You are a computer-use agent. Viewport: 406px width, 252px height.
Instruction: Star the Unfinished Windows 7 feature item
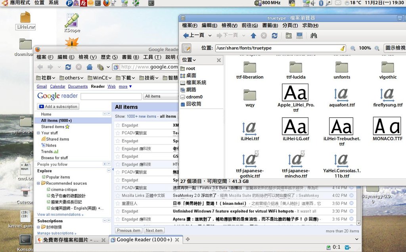[117, 211]
